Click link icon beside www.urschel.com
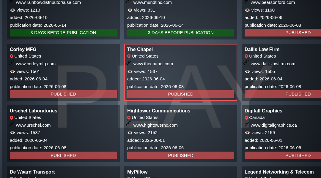 click(x=11, y=124)
